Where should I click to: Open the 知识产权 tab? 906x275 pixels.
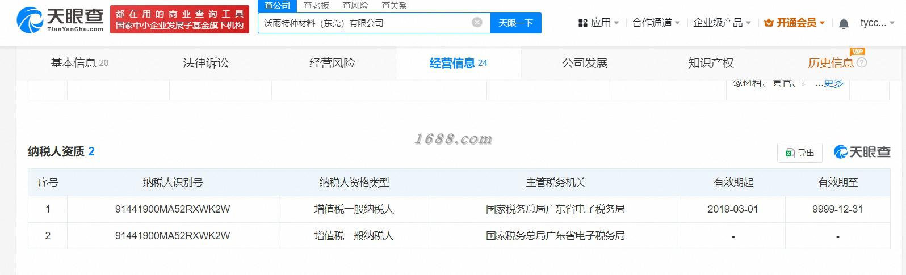click(711, 63)
